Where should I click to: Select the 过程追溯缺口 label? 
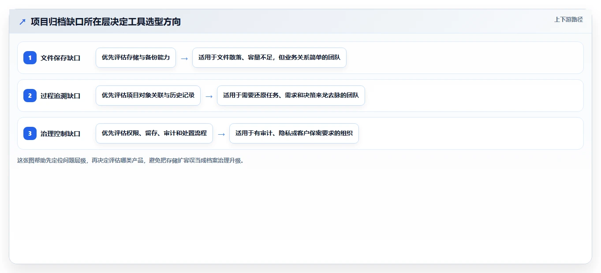(x=60, y=96)
